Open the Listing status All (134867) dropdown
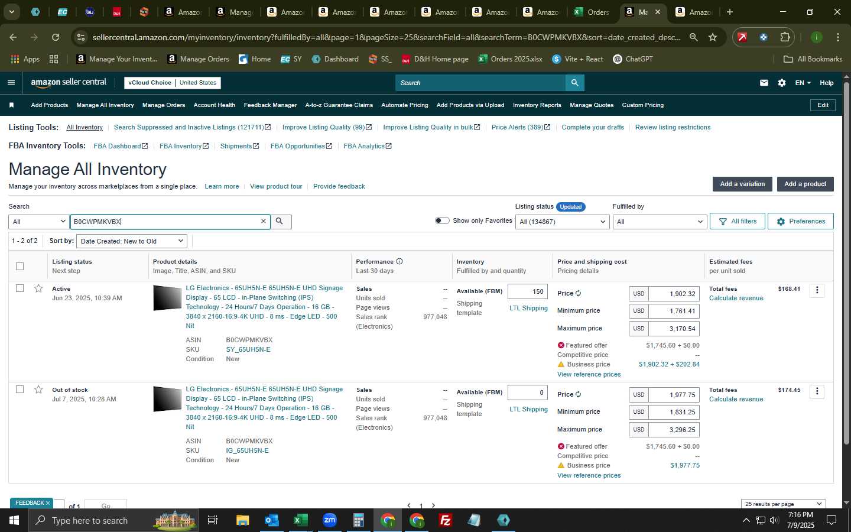Screen dimensions: 851x532 pyautogui.click(x=562, y=222)
